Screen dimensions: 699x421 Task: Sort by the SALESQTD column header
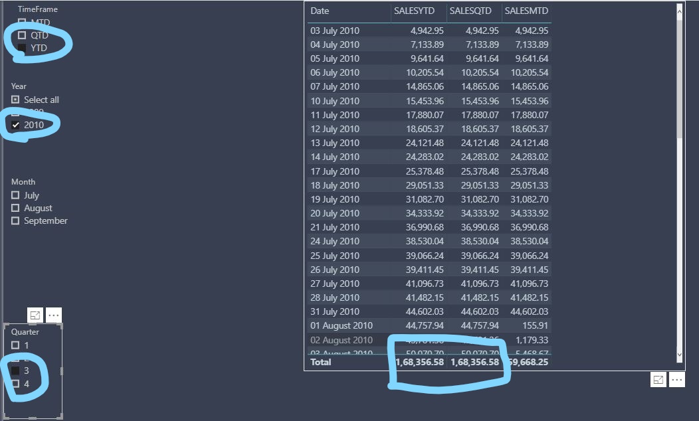click(470, 11)
